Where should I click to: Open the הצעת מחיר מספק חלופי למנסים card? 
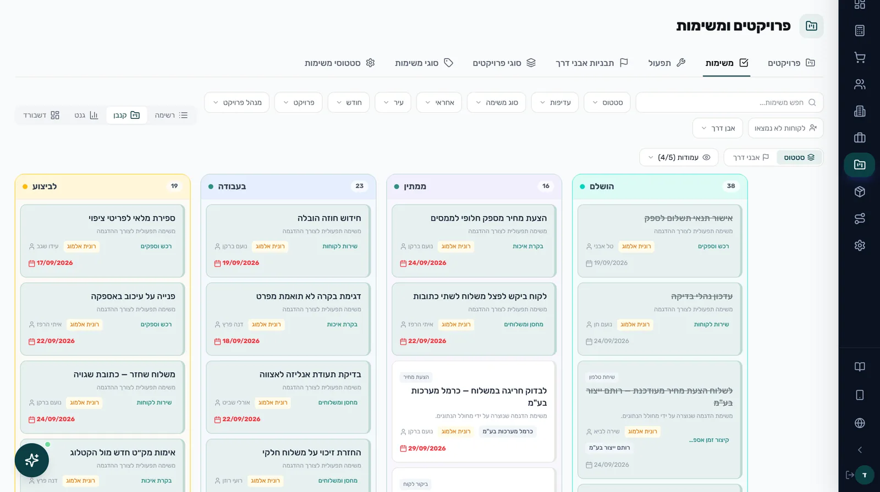(x=474, y=241)
